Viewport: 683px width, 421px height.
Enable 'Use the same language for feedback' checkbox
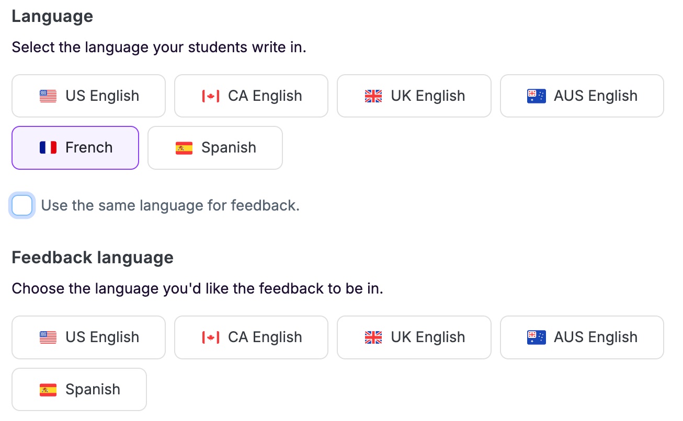point(22,205)
